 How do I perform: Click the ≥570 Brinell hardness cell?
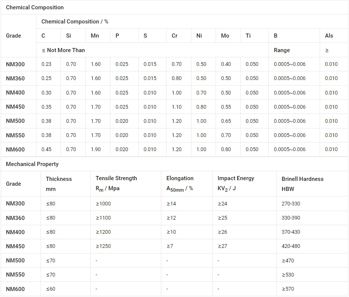(x=288, y=289)
